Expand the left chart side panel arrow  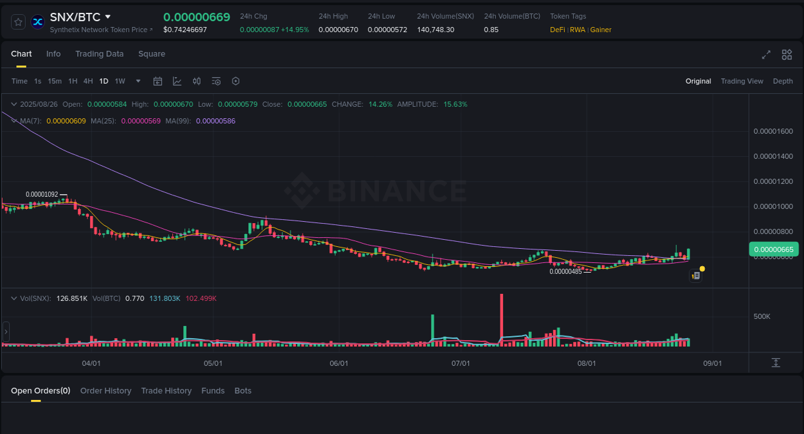pos(6,331)
